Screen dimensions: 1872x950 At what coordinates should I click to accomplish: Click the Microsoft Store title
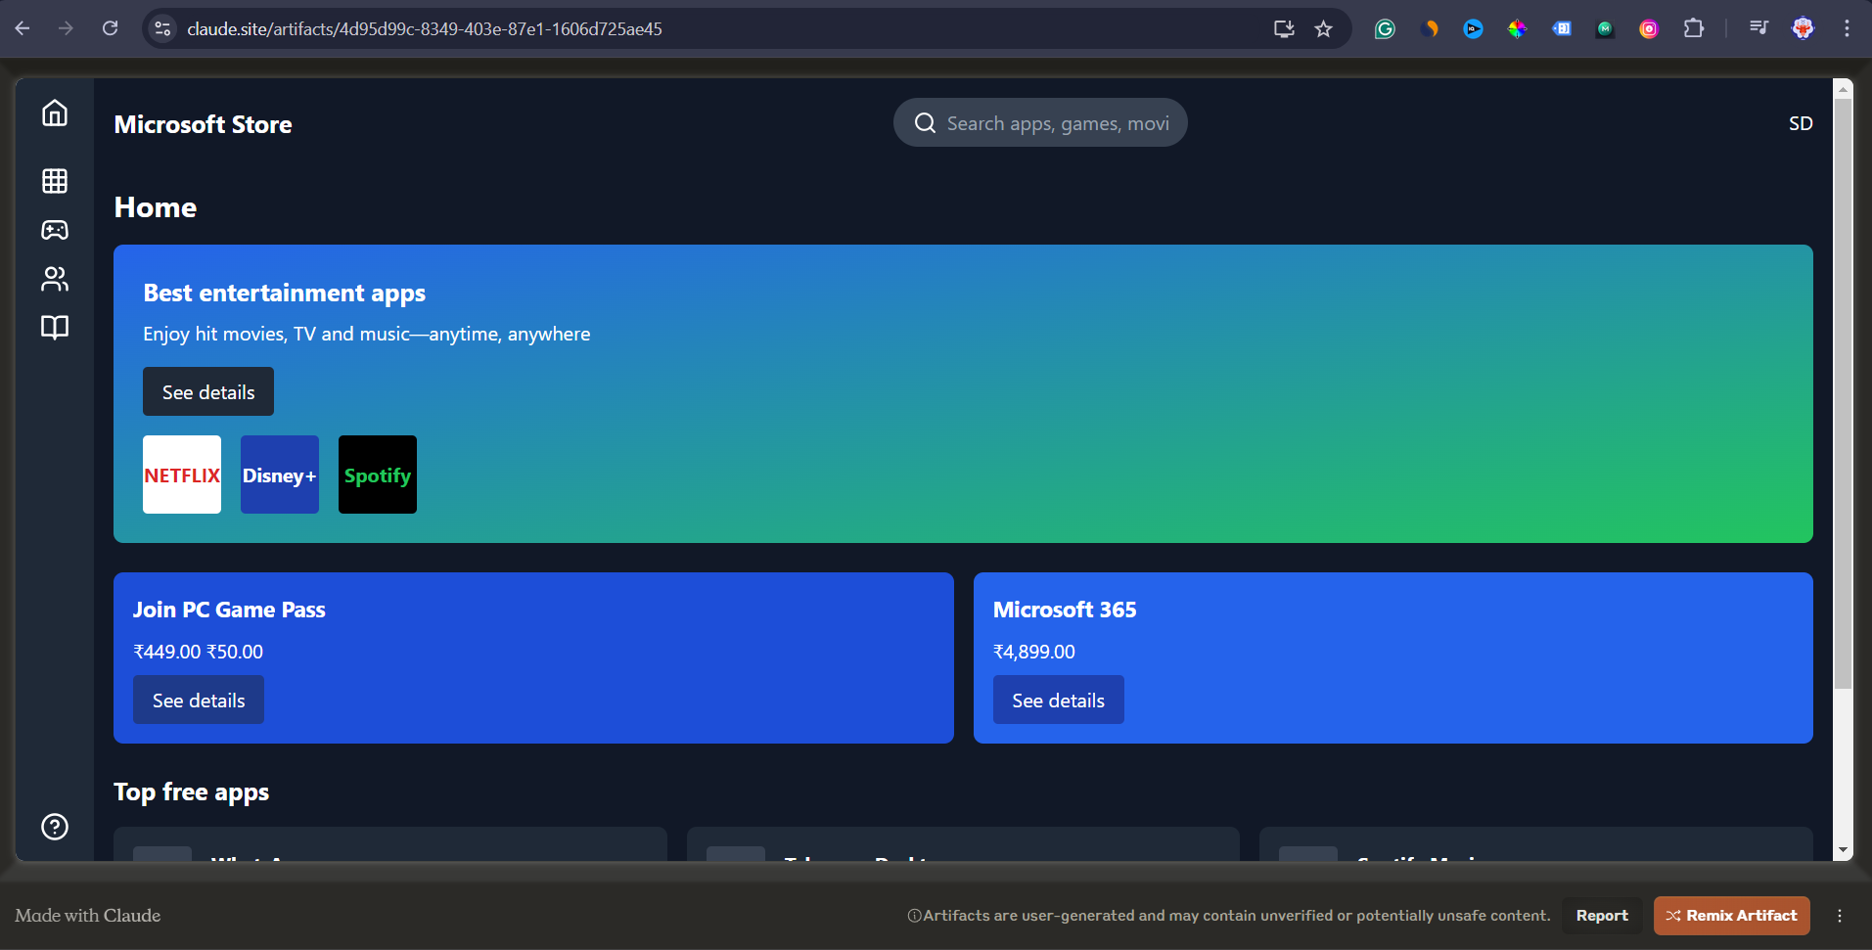[x=203, y=124]
